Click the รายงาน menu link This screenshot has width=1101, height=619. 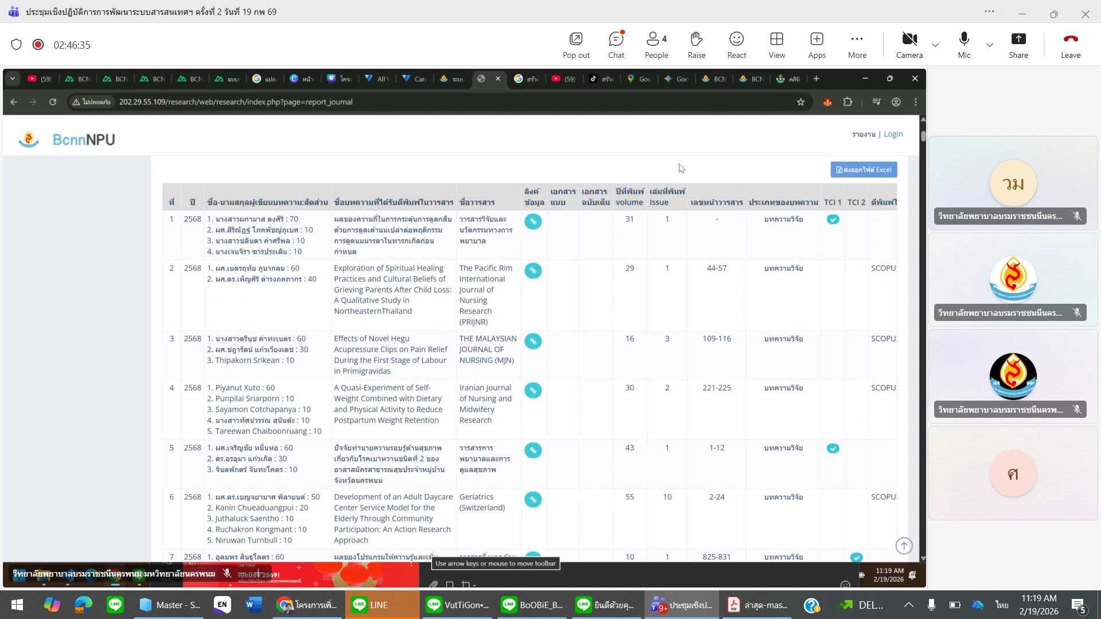click(x=863, y=134)
